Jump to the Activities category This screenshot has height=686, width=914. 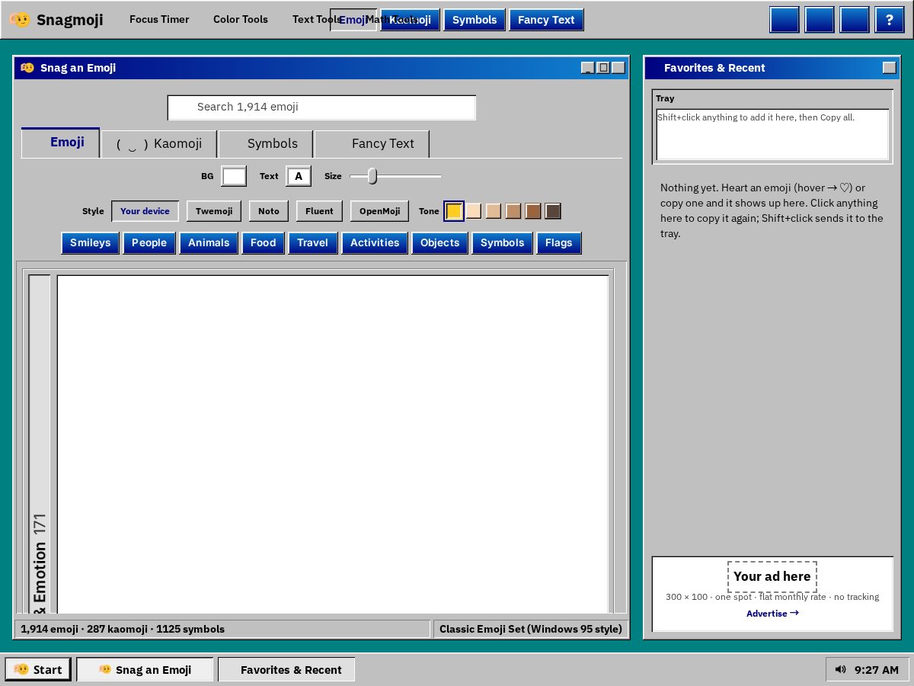[375, 243]
